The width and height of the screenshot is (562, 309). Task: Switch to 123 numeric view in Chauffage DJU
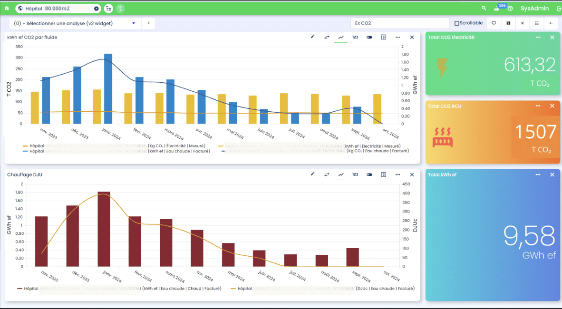pyautogui.click(x=355, y=174)
